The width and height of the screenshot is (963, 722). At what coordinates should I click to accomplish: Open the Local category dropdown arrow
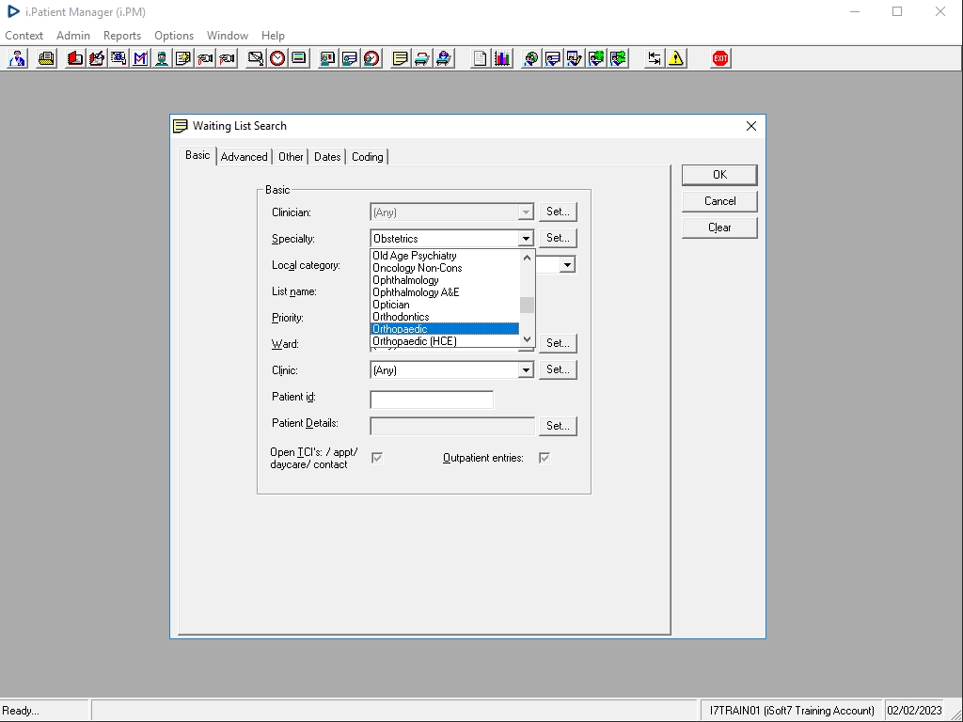(567, 265)
